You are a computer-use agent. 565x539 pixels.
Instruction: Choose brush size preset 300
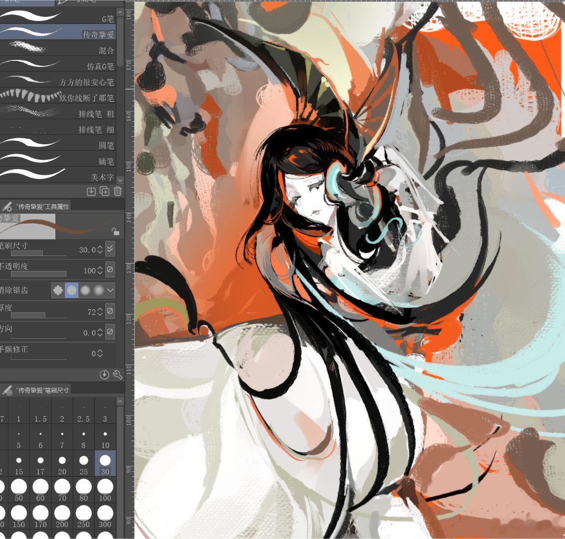tap(105, 517)
